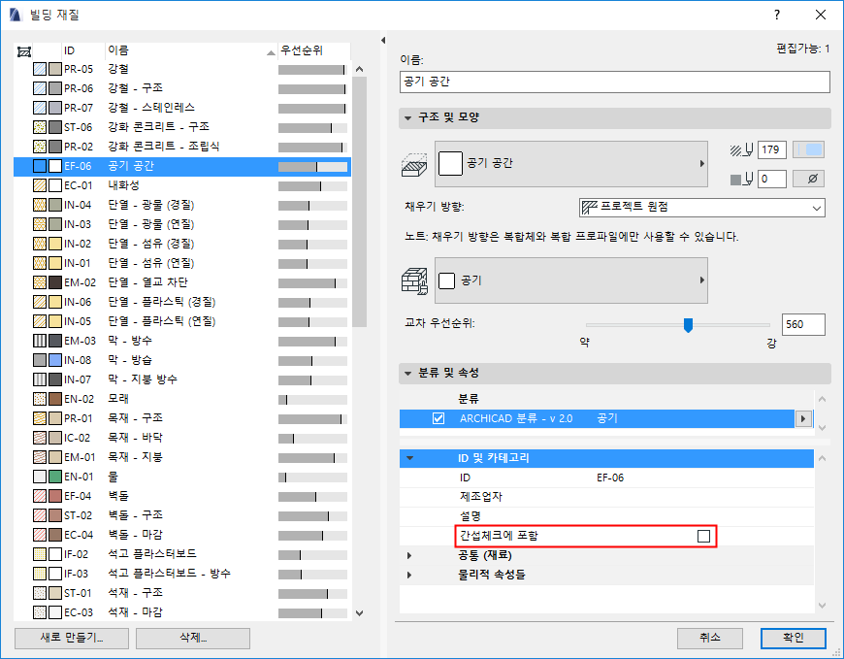Open the 채우기 방향 dropdown

(816, 208)
